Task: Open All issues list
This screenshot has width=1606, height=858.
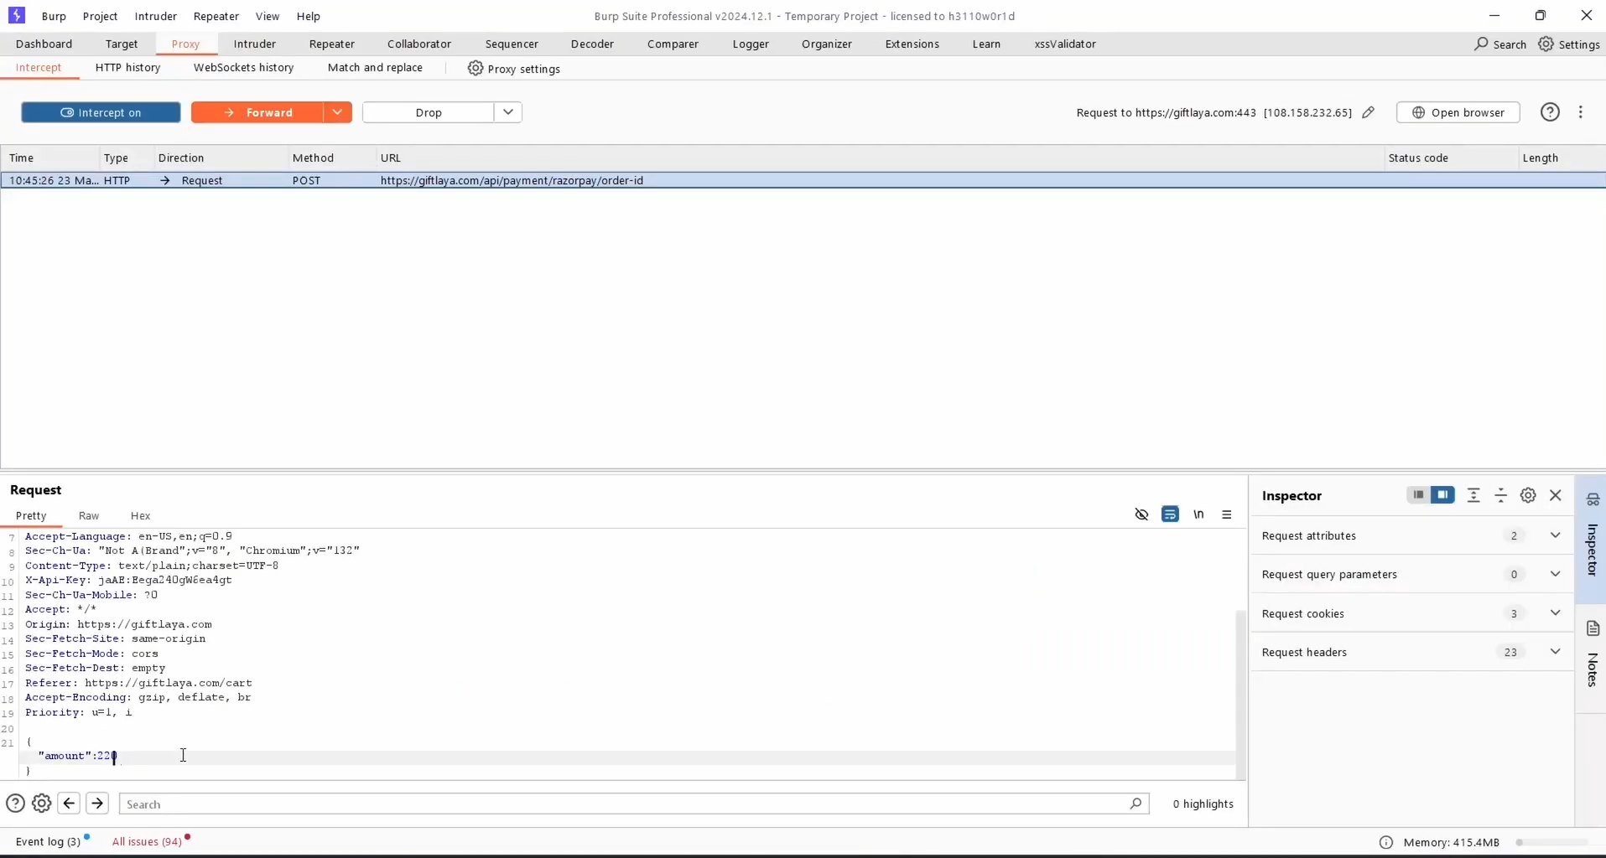Action: pyautogui.click(x=147, y=841)
